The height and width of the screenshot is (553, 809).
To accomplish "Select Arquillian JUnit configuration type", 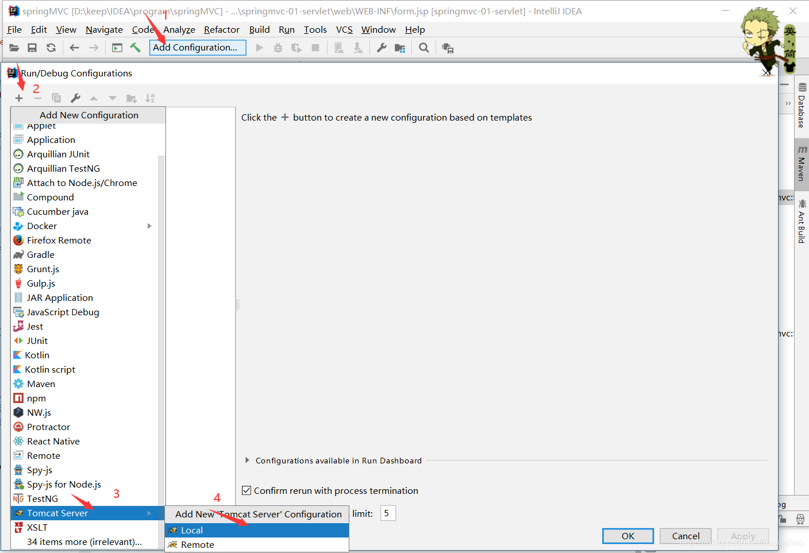I will point(84,154).
